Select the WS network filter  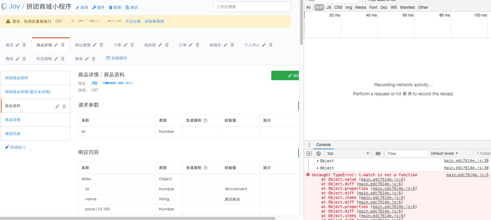394,7
